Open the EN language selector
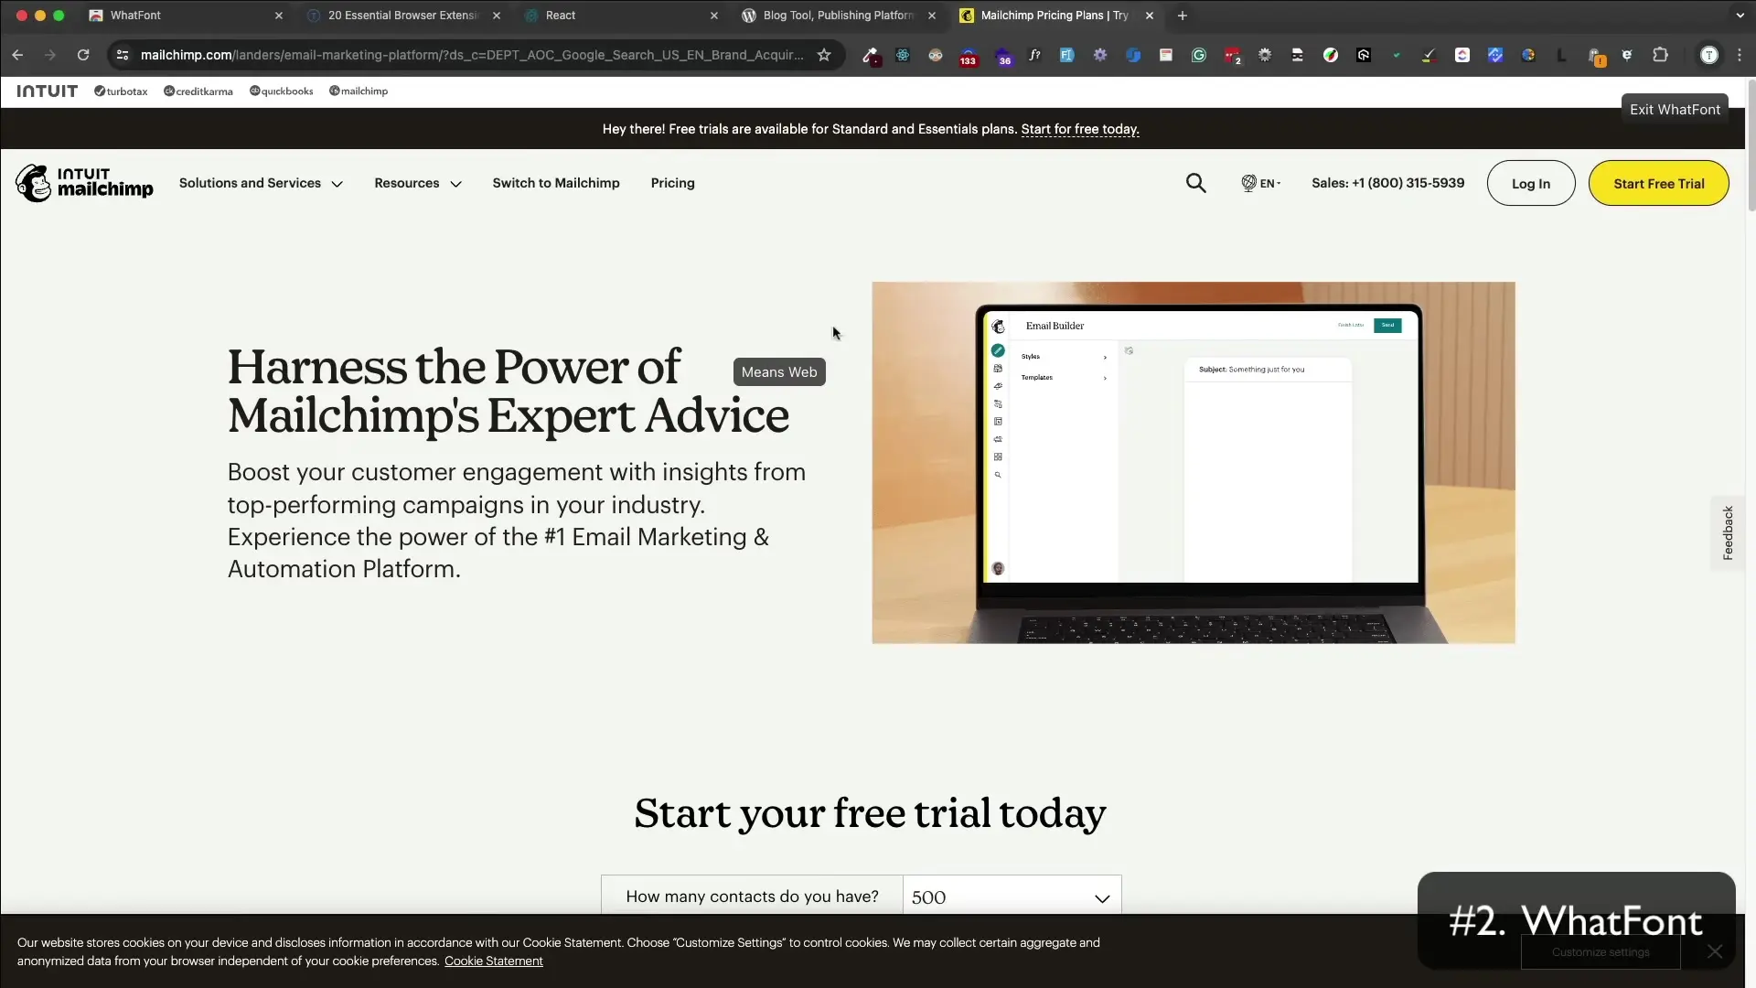The width and height of the screenshot is (1756, 988). coord(1261,183)
